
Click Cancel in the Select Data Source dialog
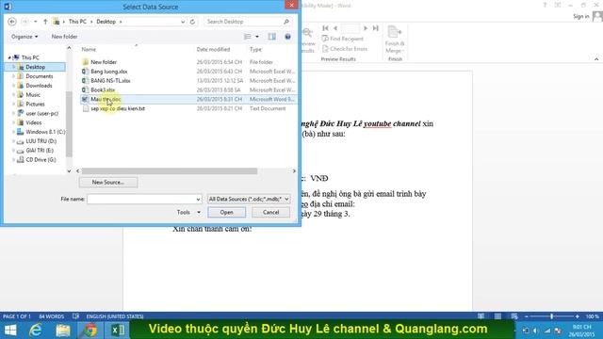[x=270, y=212]
